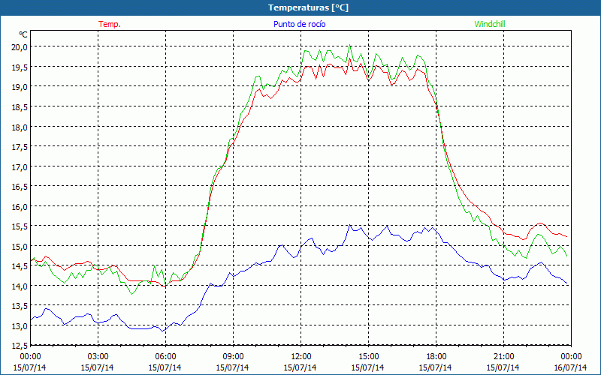Click the 17,5 y-axis value
The image size is (601, 375).
click(x=20, y=147)
